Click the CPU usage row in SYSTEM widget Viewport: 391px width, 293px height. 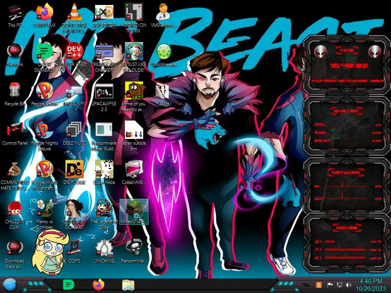point(348,125)
